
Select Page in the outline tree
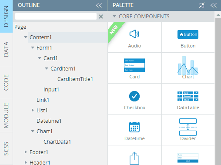(x=20, y=27)
